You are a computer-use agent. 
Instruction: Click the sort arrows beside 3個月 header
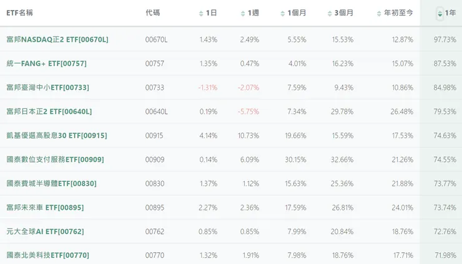click(329, 13)
